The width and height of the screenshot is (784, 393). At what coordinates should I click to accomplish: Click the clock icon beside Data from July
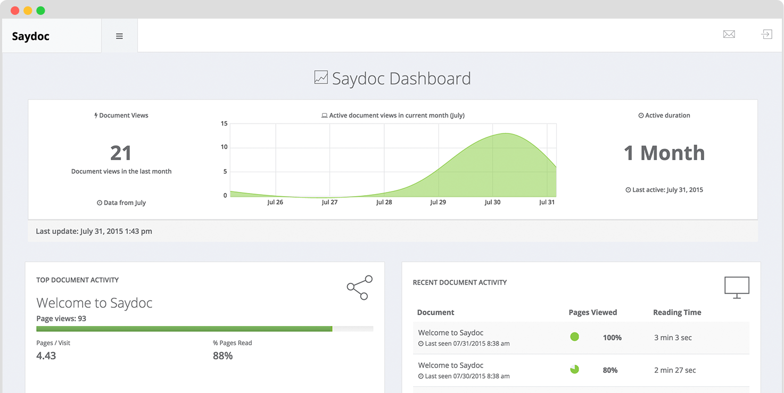100,203
